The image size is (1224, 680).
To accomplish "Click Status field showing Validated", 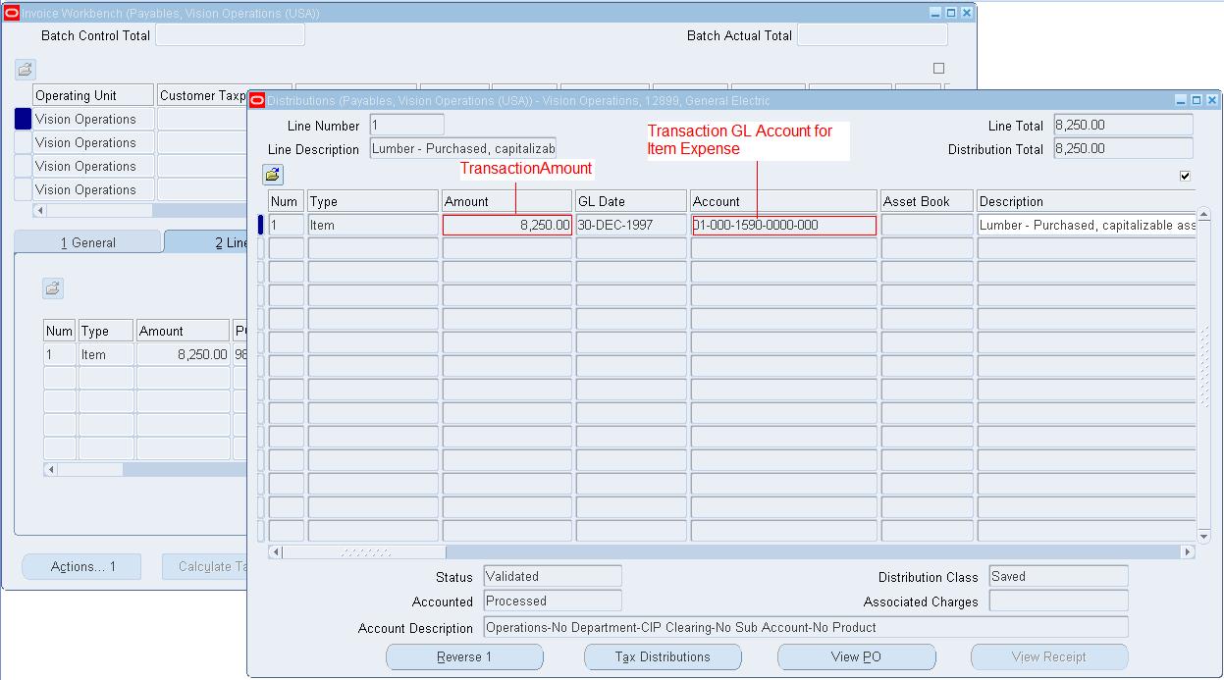I will click(x=553, y=576).
